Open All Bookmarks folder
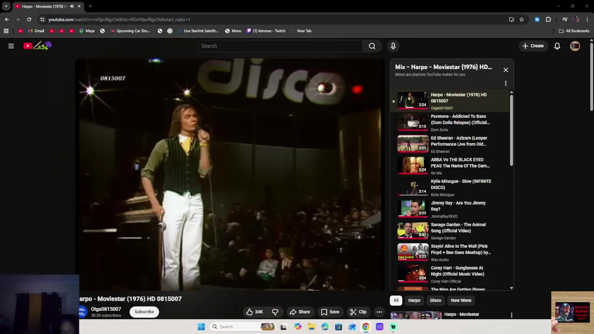The image size is (594, 334). point(574,31)
